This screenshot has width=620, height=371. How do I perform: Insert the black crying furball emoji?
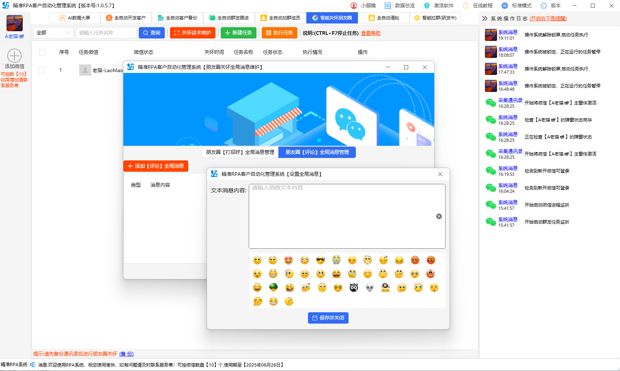[x=354, y=288]
